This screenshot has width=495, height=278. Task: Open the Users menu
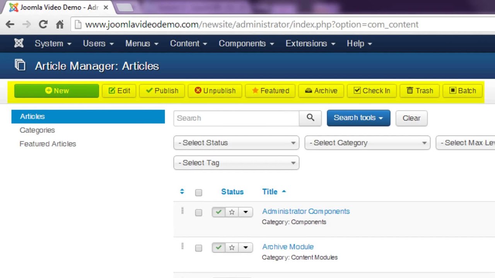pyautogui.click(x=98, y=43)
